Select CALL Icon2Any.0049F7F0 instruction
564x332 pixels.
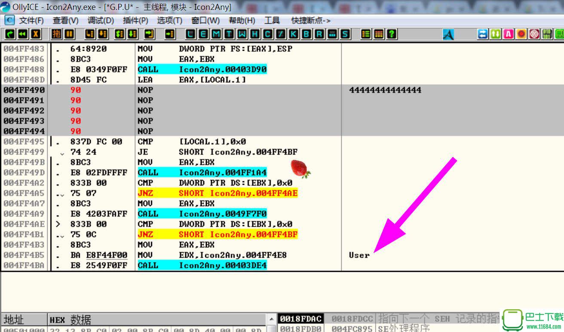[x=202, y=213]
